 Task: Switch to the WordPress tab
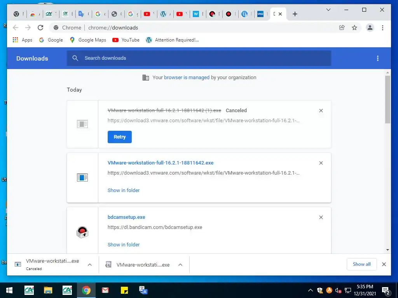tap(166, 14)
